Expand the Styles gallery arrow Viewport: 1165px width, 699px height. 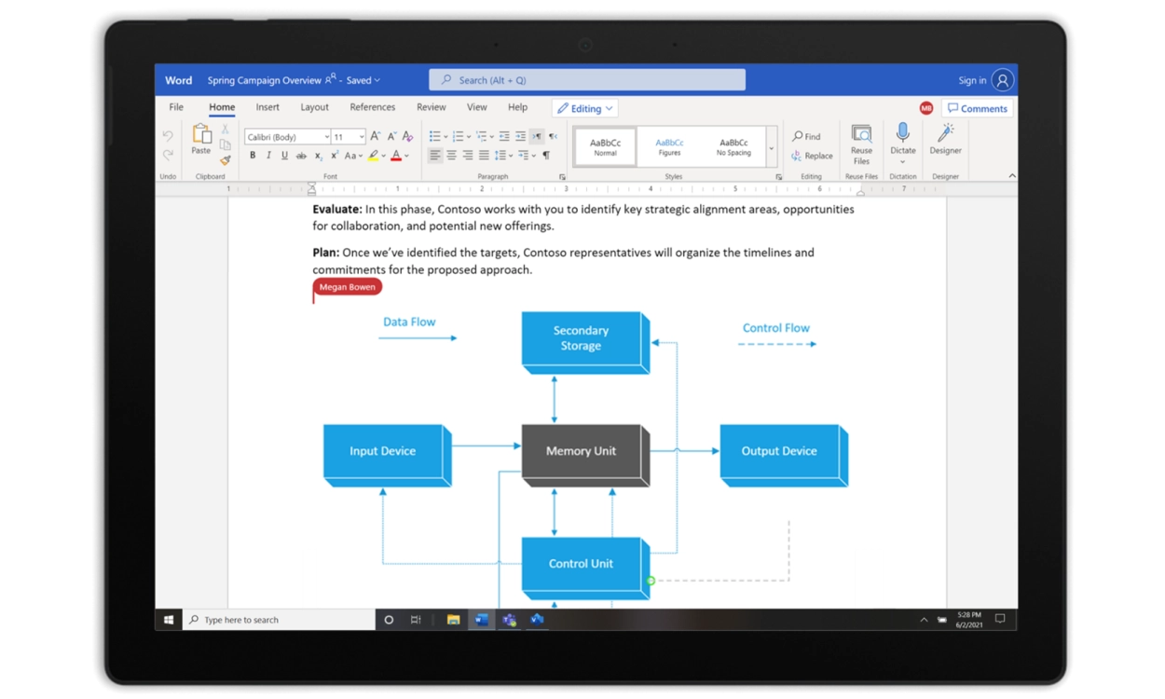tap(771, 147)
